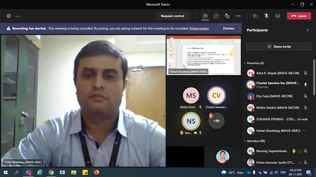Open the Privacy policy link

(x=199, y=28)
